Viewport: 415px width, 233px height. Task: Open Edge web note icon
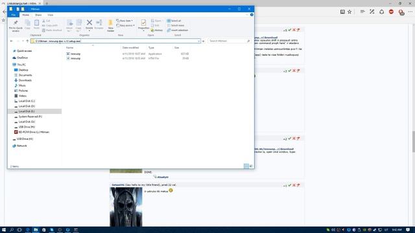point(372,12)
